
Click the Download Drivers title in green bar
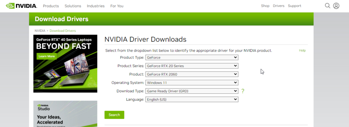62,19
